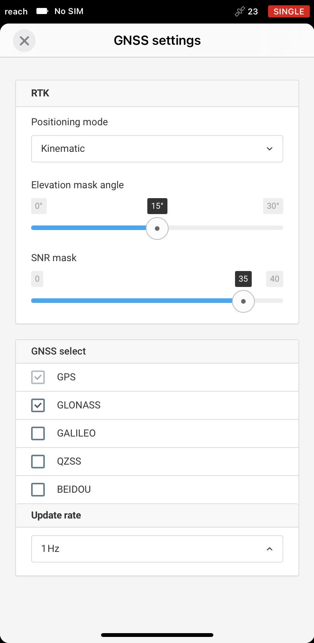Click the 0° minimum elevation label
The height and width of the screenshot is (643, 314).
[x=39, y=206]
